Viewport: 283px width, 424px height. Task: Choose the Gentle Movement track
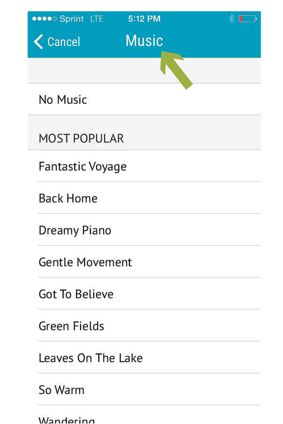point(144,262)
